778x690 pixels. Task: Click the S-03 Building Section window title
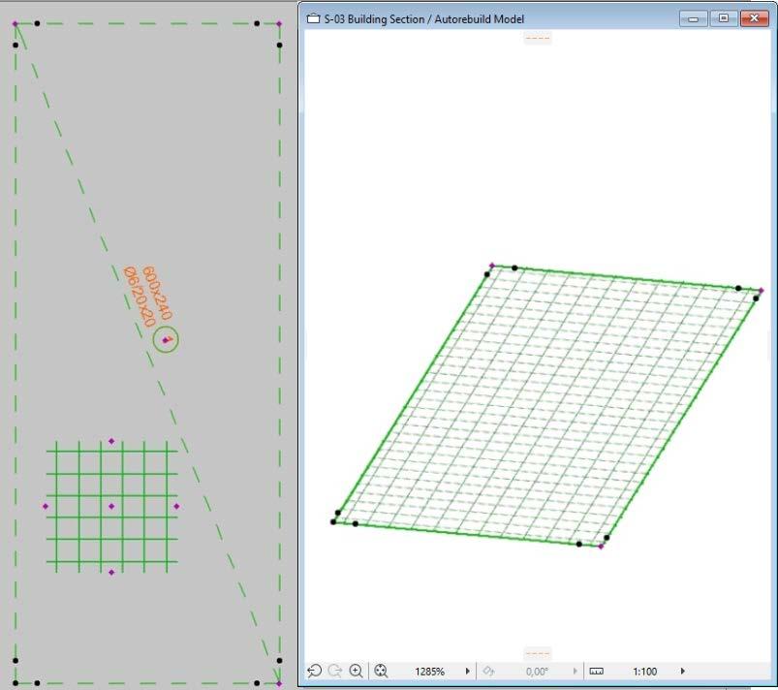(423, 19)
